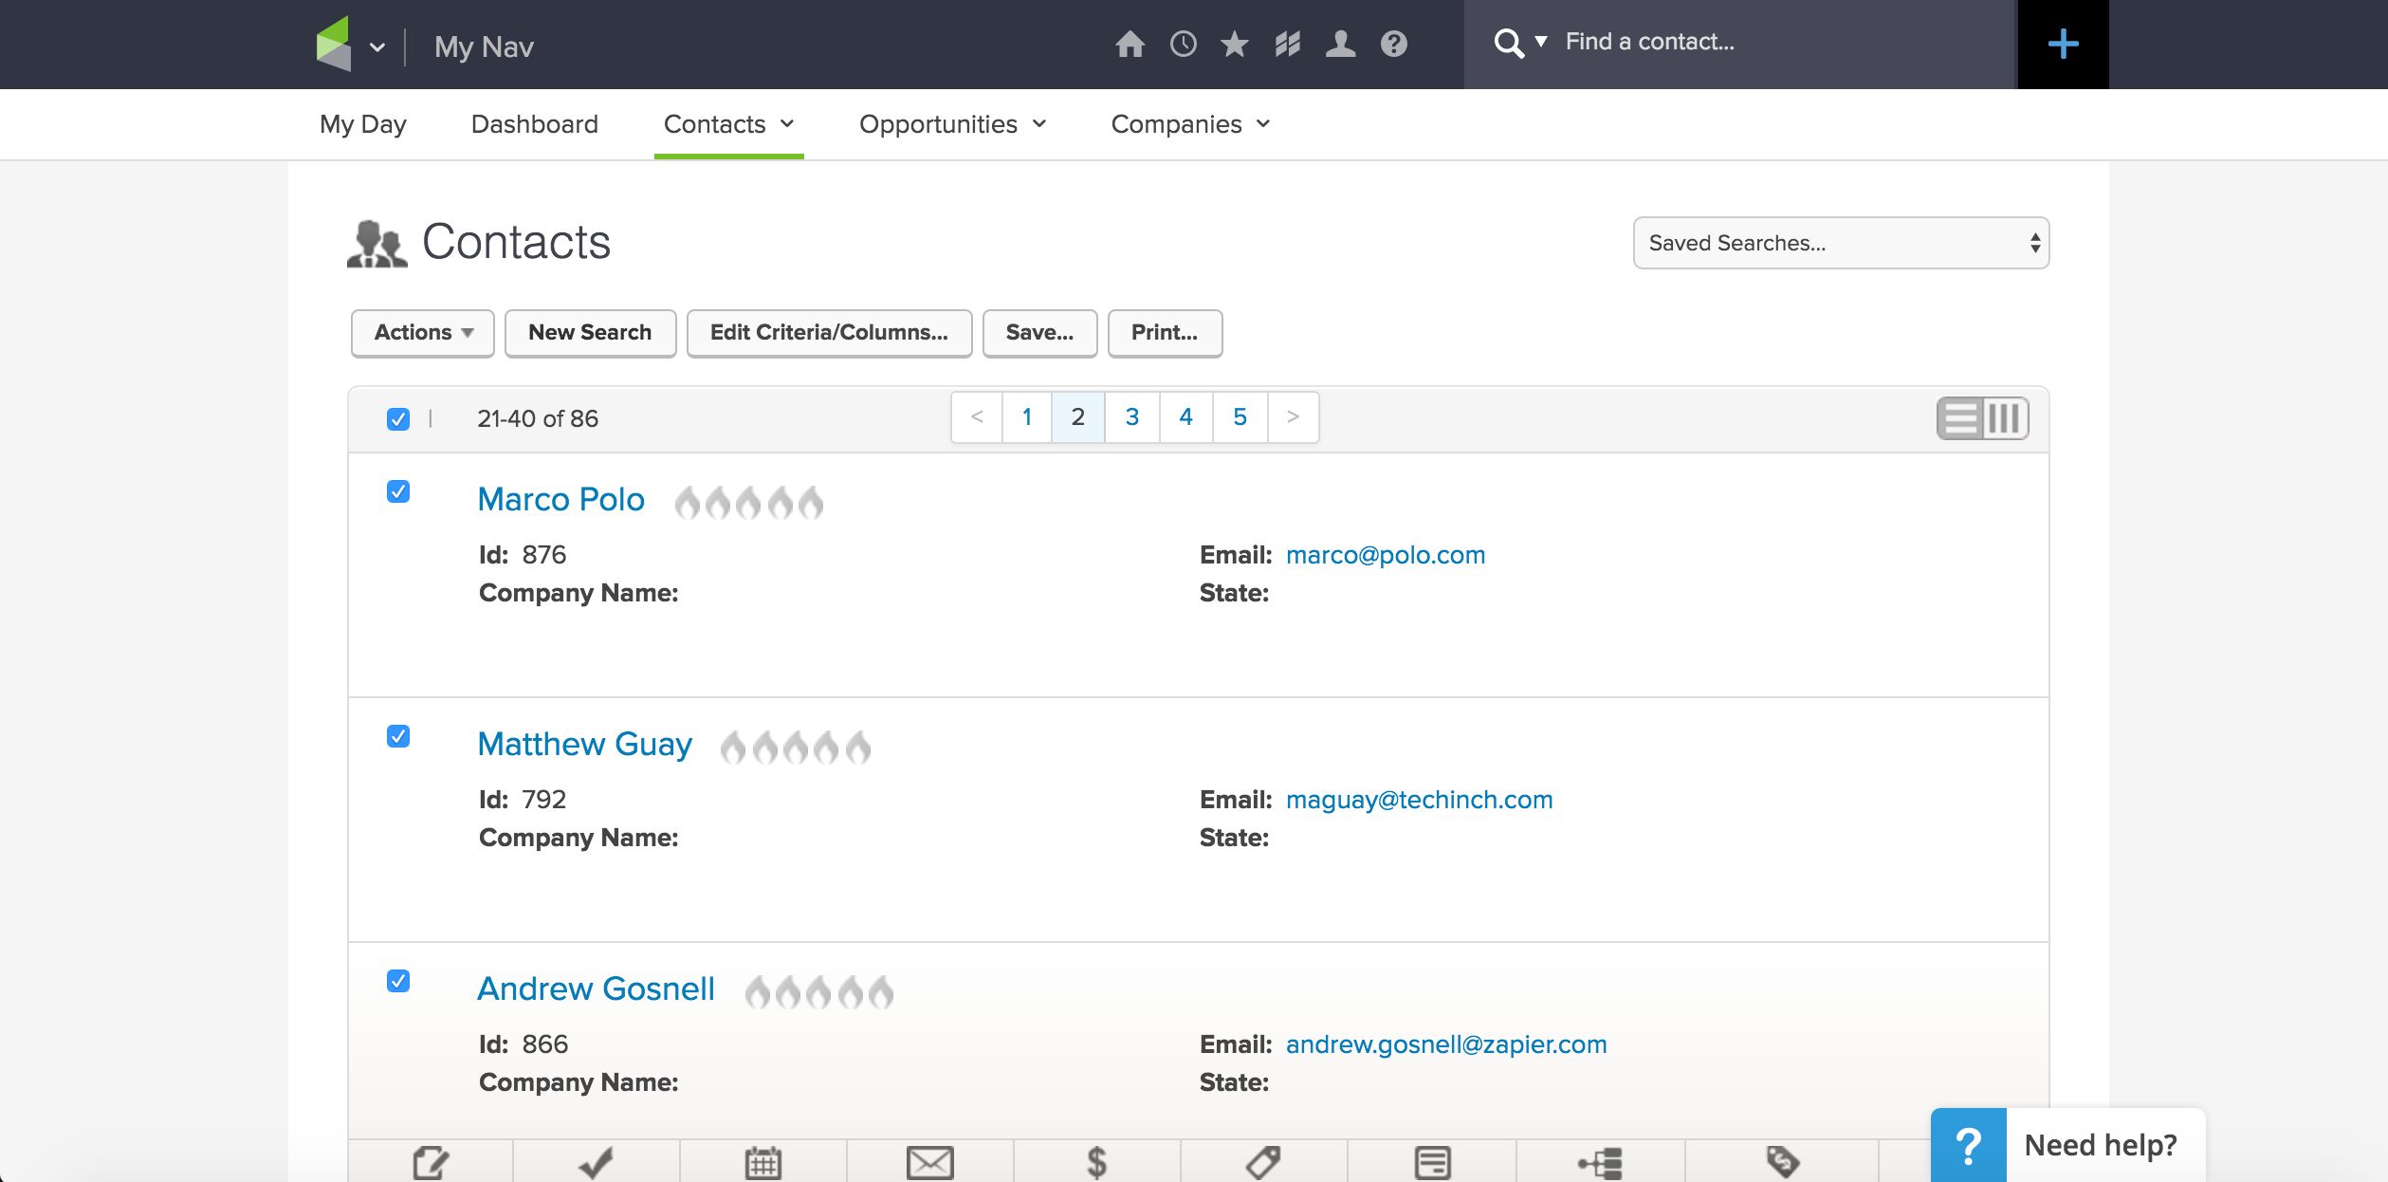Click the checkmark task icon in bottom toolbar
Image resolution: width=2388 pixels, height=1182 pixels.
pyautogui.click(x=596, y=1161)
